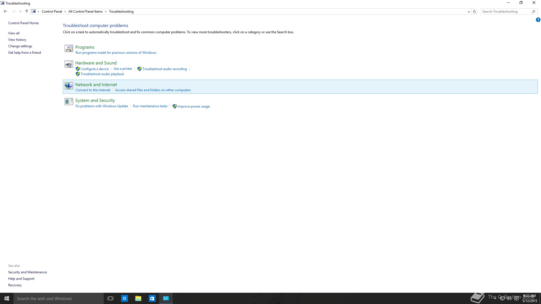Open Task View on the taskbar
The width and height of the screenshot is (541, 304).
(x=110, y=298)
